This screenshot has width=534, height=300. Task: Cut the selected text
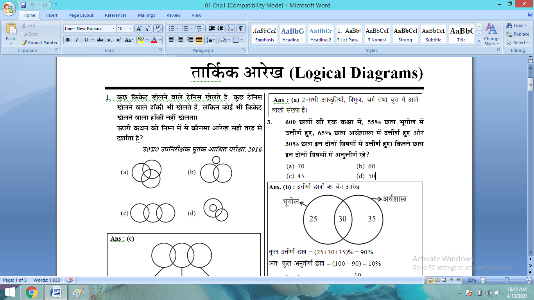pos(28,25)
